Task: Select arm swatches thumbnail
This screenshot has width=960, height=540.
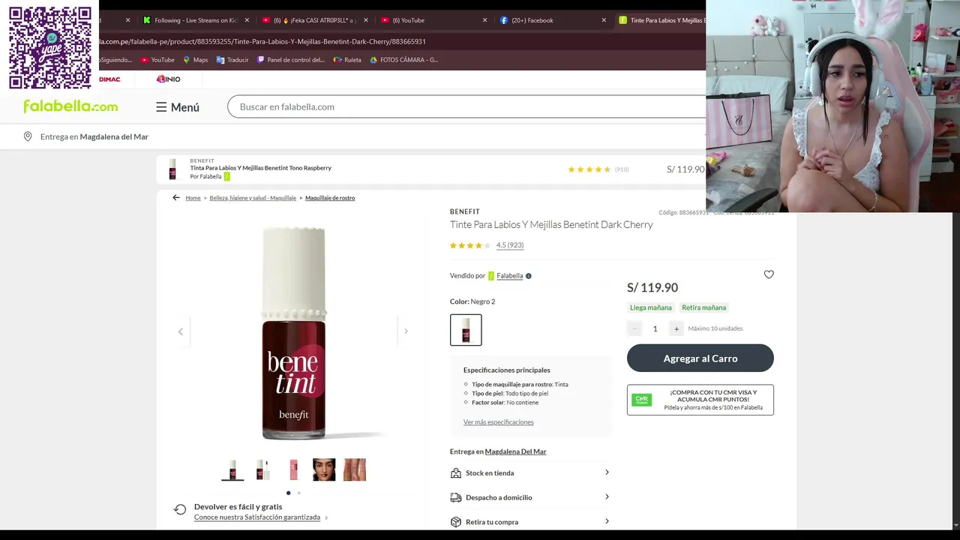Action: (355, 469)
